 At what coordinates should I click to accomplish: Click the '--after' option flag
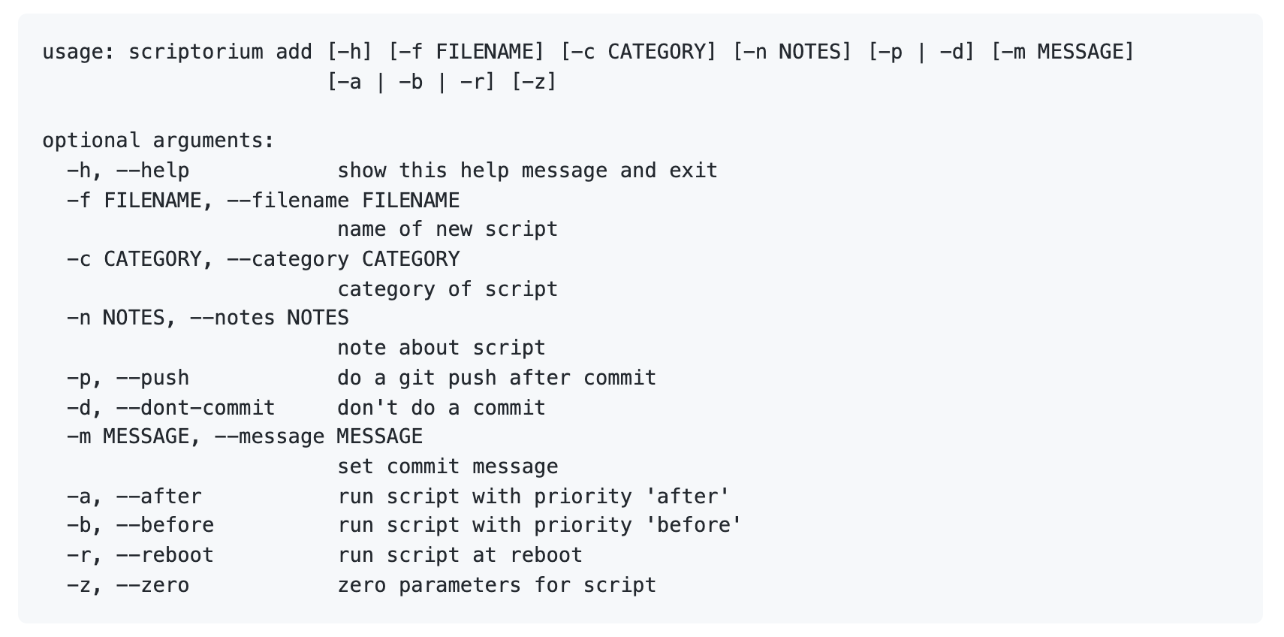pos(158,497)
